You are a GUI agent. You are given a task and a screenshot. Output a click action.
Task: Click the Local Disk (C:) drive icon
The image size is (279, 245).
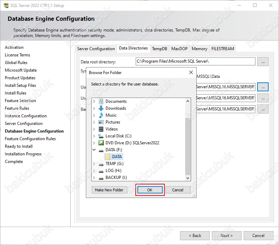click(101, 136)
